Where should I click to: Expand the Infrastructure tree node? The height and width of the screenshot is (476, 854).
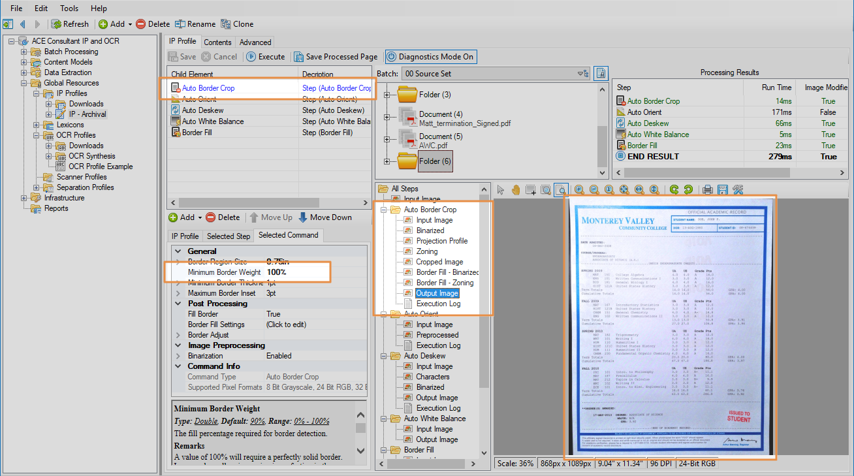pyautogui.click(x=24, y=198)
